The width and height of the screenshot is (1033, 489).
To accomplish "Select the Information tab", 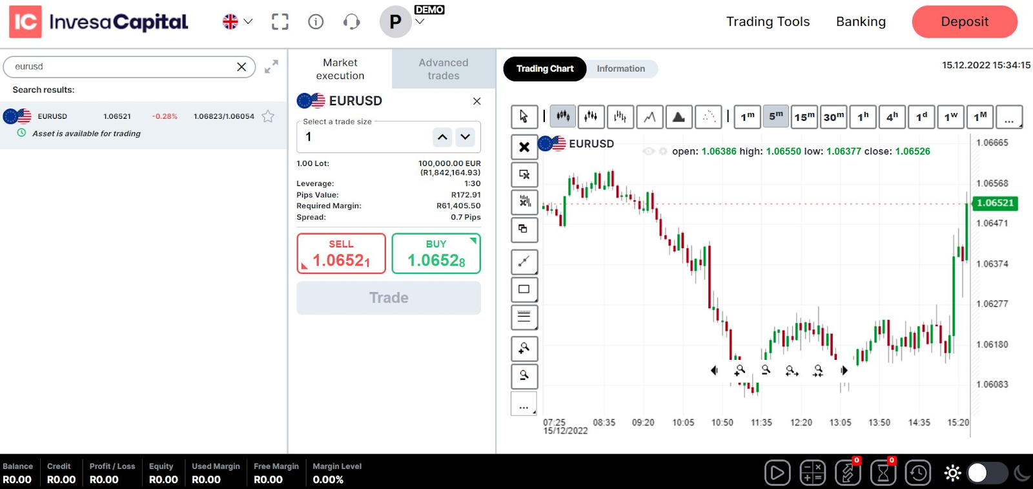I will point(620,68).
